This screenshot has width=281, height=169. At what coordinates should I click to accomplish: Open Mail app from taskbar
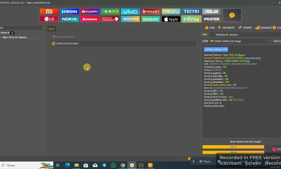click(x=95, y=165)
